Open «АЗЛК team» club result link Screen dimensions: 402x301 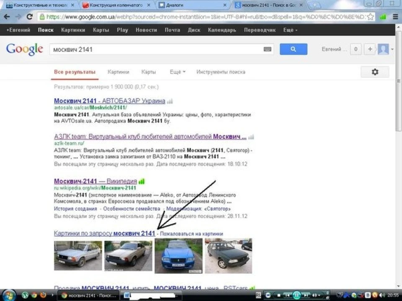click(x=150, y=137)
